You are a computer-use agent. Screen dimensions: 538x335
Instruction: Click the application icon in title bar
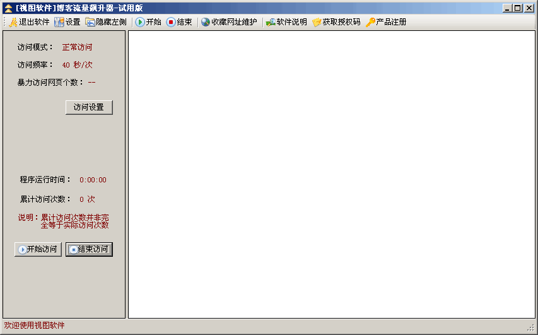[x=8, y=8]
